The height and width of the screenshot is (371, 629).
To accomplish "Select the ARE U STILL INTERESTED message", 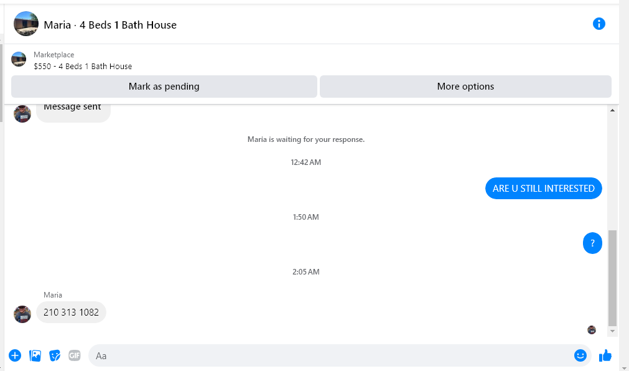I will click(x=544, y=189).
